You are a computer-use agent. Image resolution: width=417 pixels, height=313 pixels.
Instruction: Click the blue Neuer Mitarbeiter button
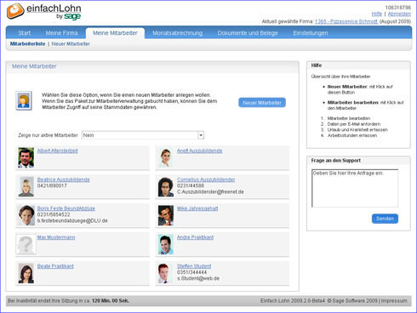262,103
